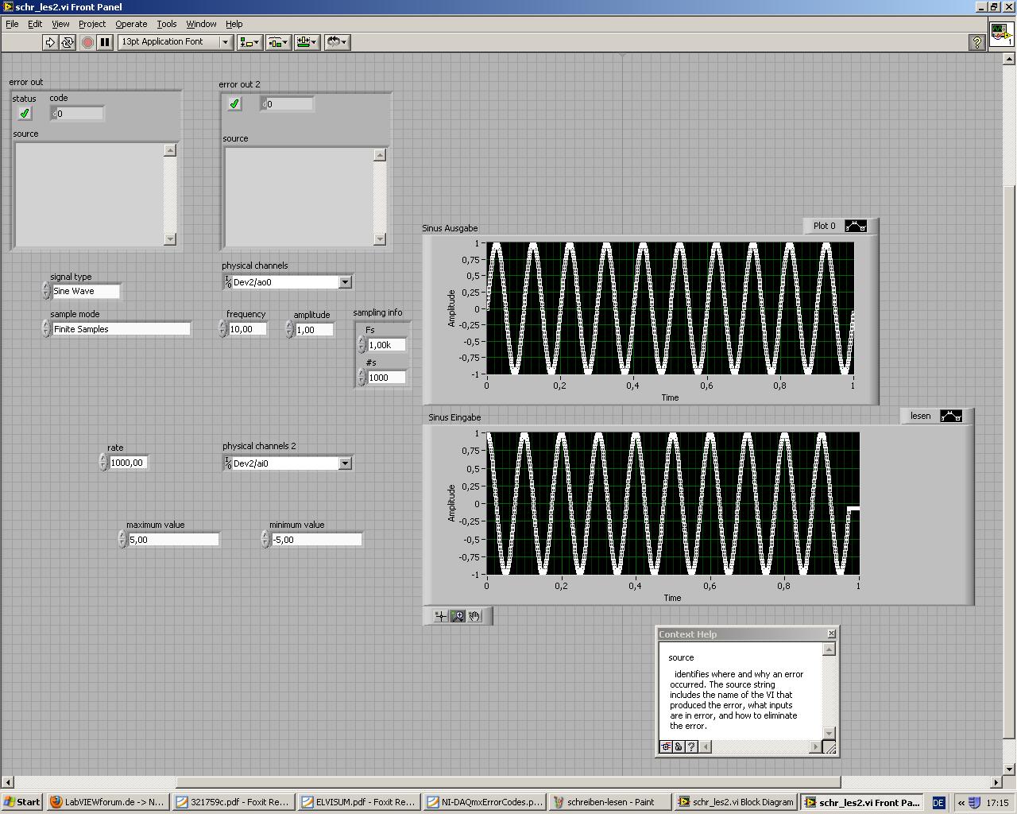The width and height of the screenshot is (1017, 814).
Task: Select the graph cursor movement tool
Action: pyautogui.click(x=441, y=616)
